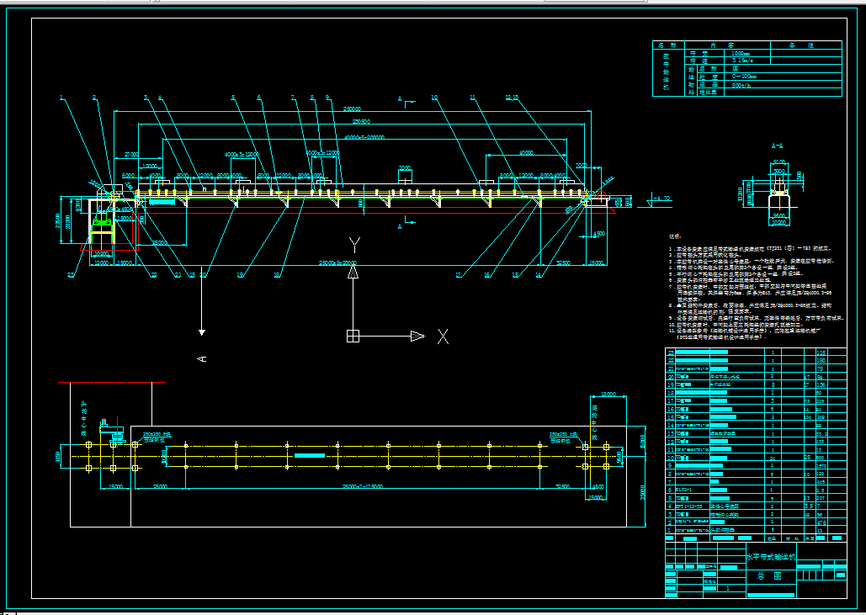The width and height of the screenshot is (866, 615).
Task: Select the "1150" dimension in the plan view
Action: (x=58, y=457)
